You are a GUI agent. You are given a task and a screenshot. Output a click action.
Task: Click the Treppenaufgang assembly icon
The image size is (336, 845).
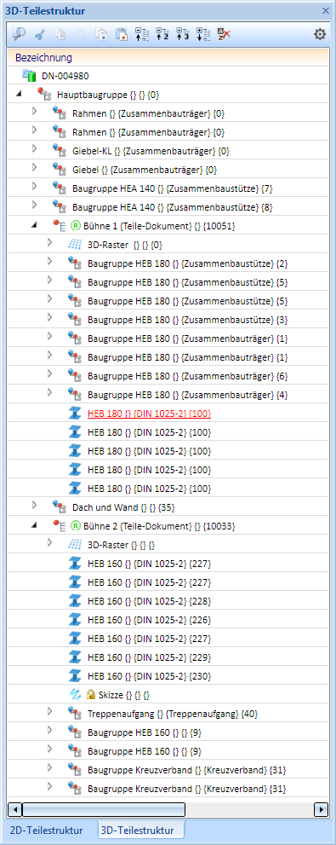[74, 714]
